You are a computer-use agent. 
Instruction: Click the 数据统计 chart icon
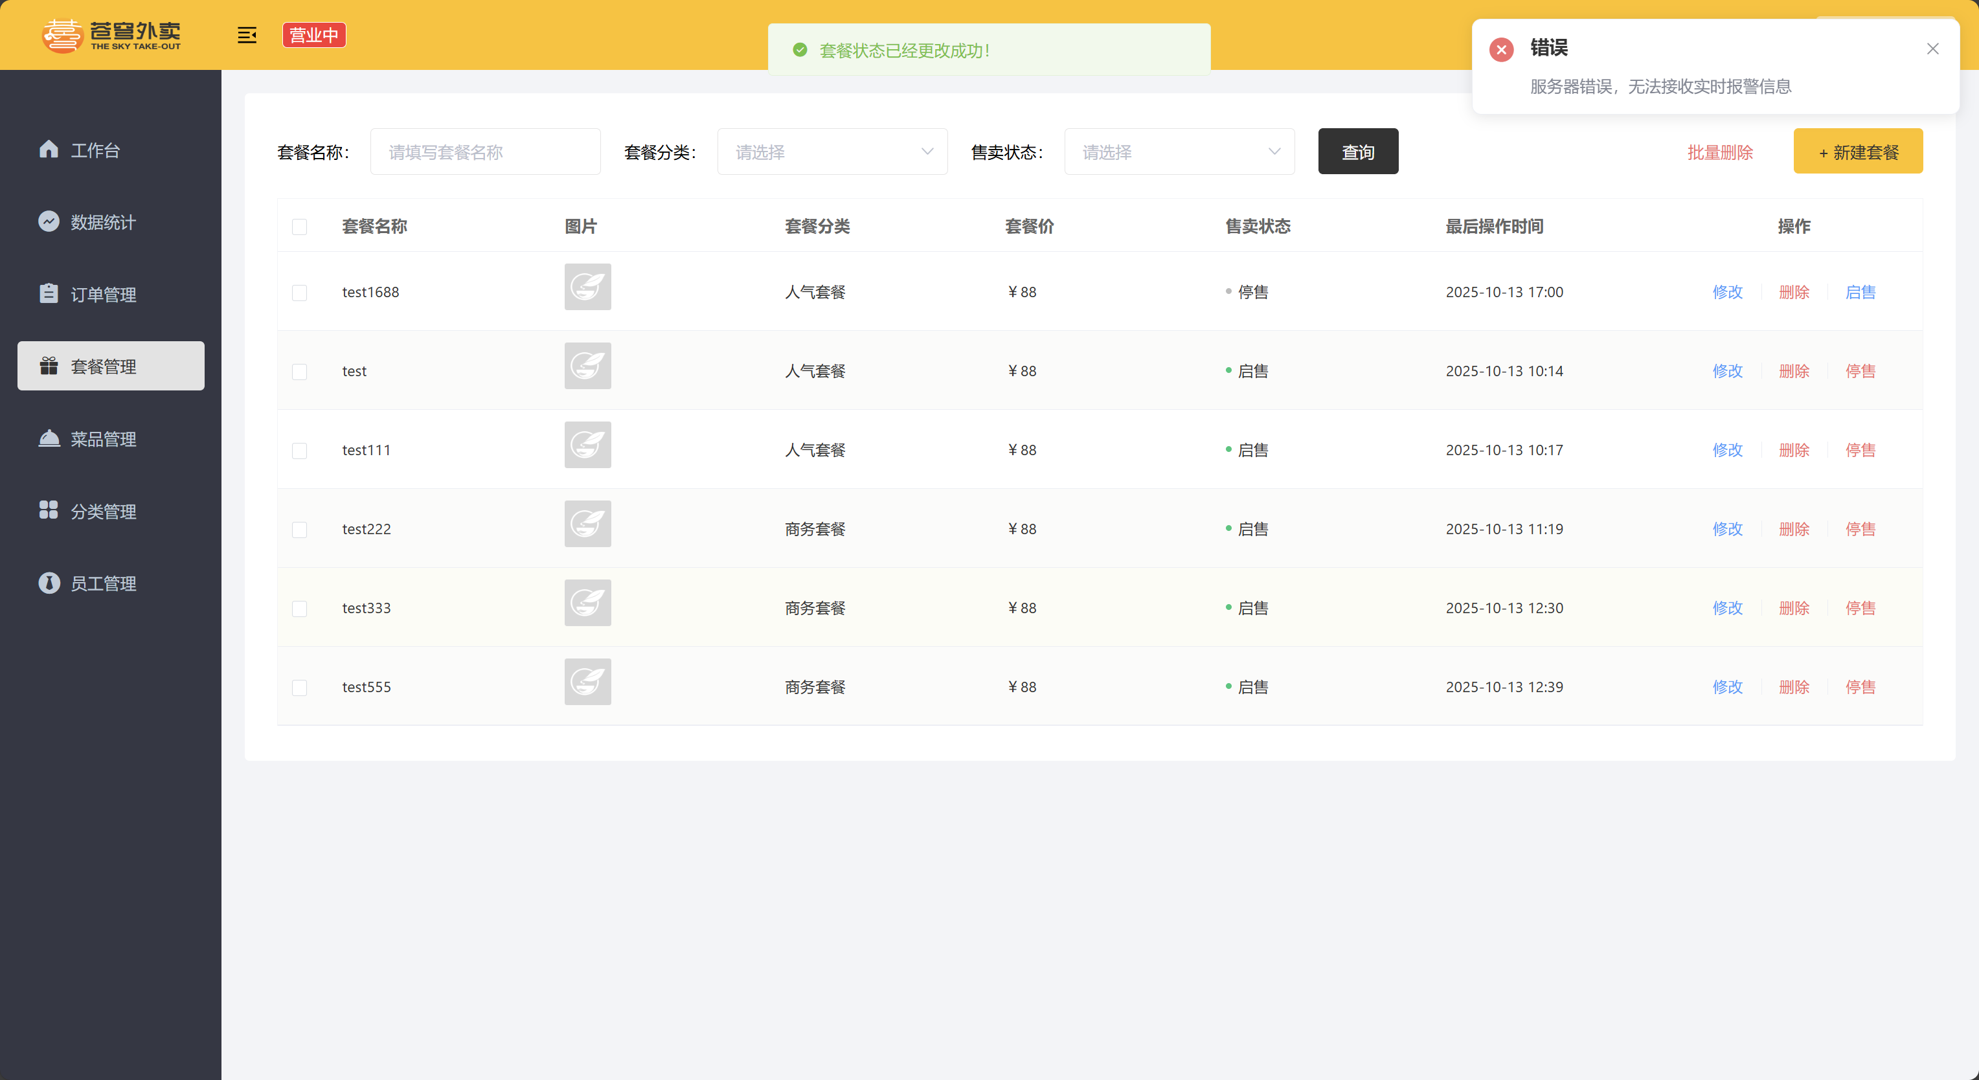coord(49,221)
